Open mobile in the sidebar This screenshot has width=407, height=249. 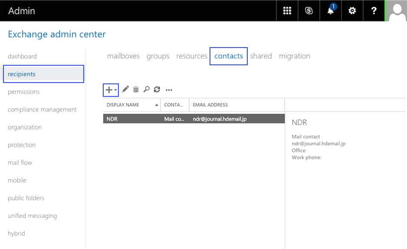(x=17, y=180)
